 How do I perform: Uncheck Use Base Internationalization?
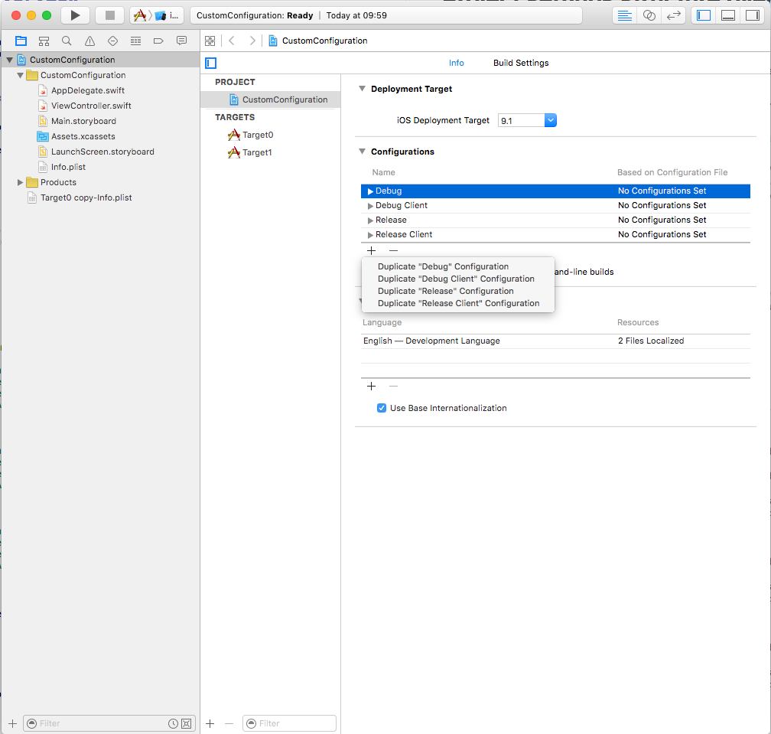pyautogui.click(x=382, y=408)
